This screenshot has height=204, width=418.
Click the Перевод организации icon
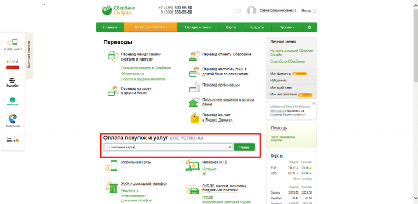pyautogui.click(x=194, y=87)
